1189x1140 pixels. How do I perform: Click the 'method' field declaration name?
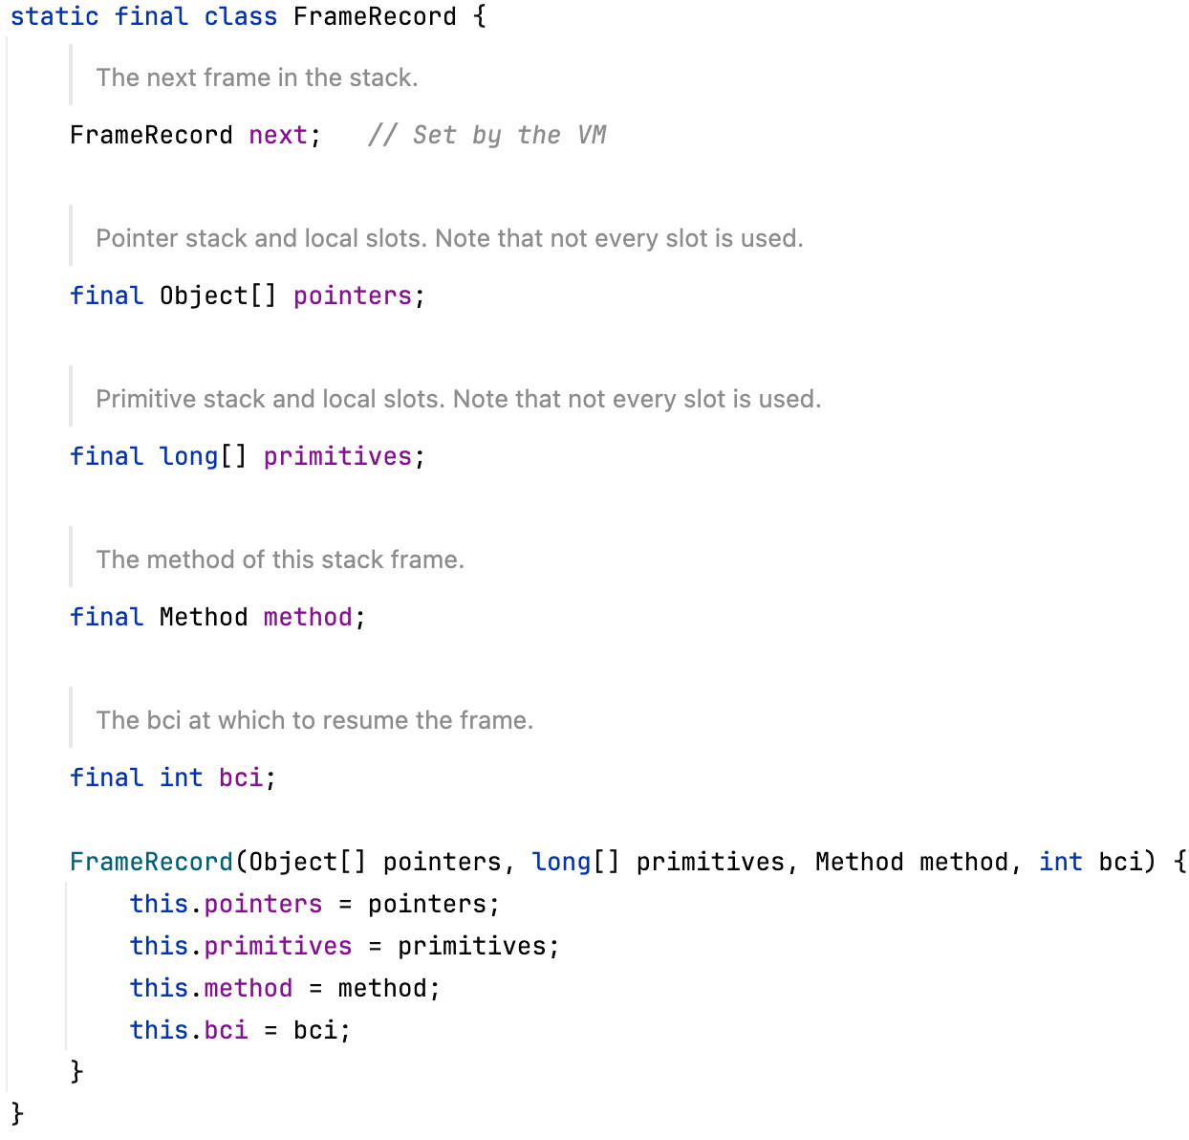click(x=308, y=617)
